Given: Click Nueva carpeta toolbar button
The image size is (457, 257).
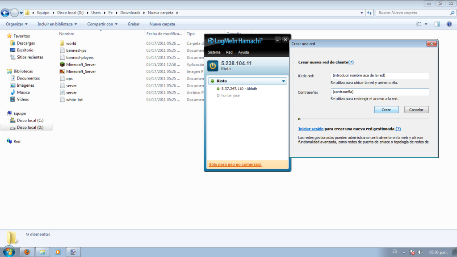Looking at the screenshot, I should 162,24.
